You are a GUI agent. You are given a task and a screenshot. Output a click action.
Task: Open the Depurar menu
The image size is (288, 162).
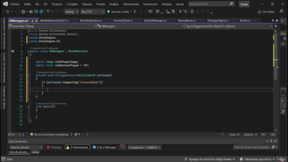87,4
